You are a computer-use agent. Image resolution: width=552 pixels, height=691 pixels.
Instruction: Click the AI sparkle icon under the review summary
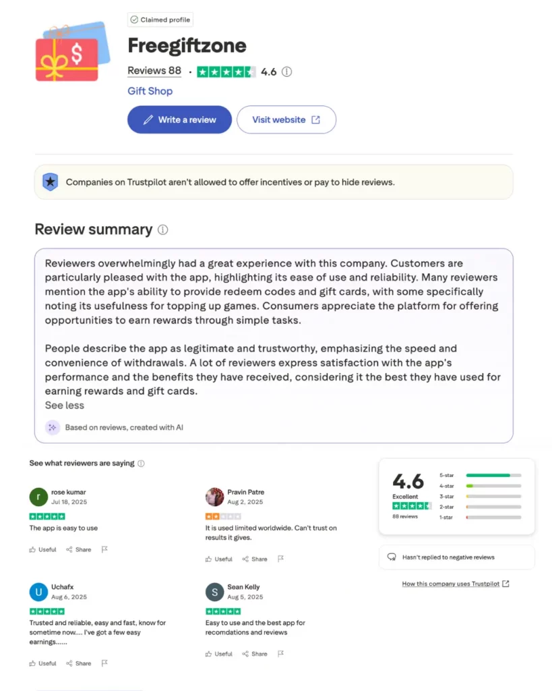53,428
